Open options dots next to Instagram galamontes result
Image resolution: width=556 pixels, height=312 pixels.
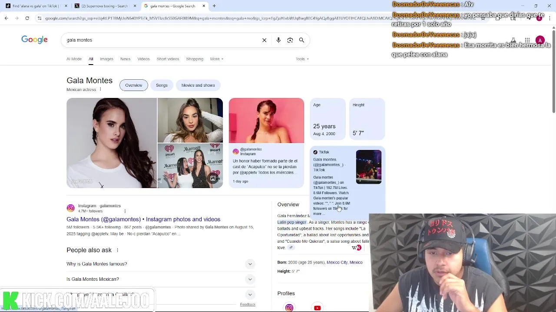pyautogui.click(x=125, y=211)
